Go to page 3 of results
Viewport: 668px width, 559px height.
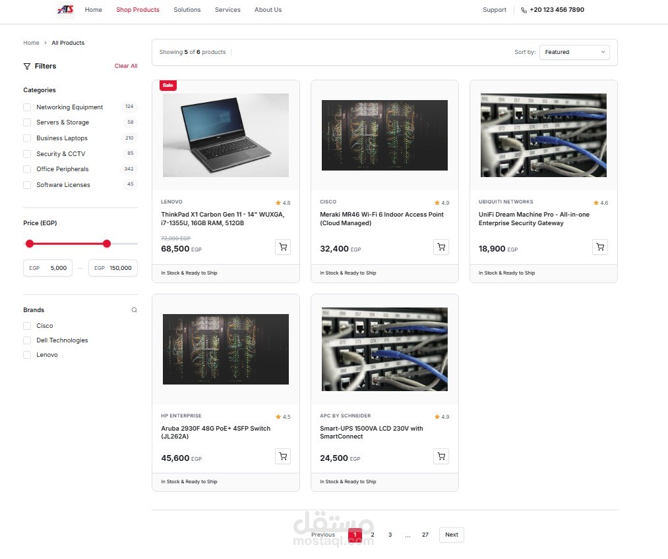[x=390, y=535]
